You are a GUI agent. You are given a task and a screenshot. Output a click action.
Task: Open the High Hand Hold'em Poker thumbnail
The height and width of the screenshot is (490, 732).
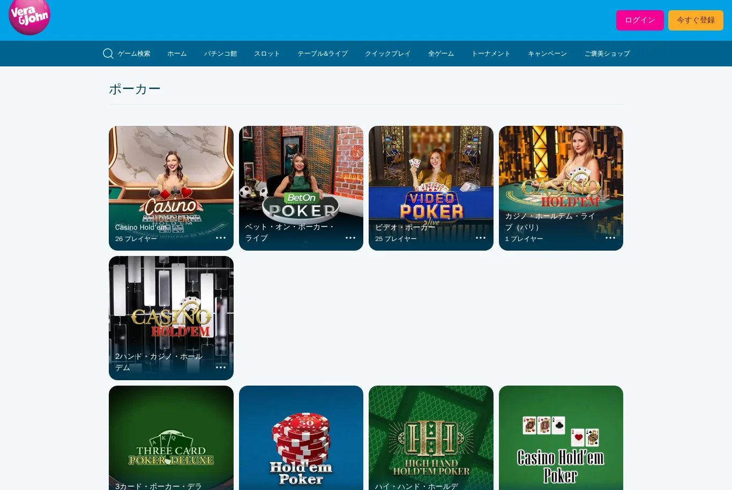click(431, 438)
